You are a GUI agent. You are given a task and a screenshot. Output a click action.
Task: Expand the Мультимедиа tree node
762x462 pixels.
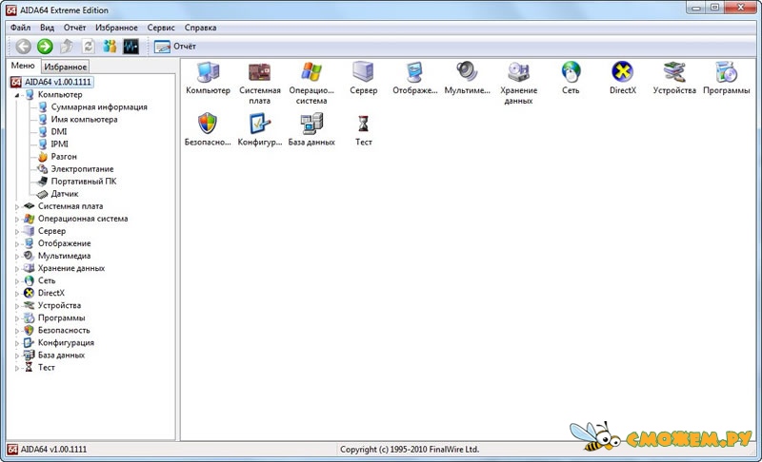click(16, 256)
